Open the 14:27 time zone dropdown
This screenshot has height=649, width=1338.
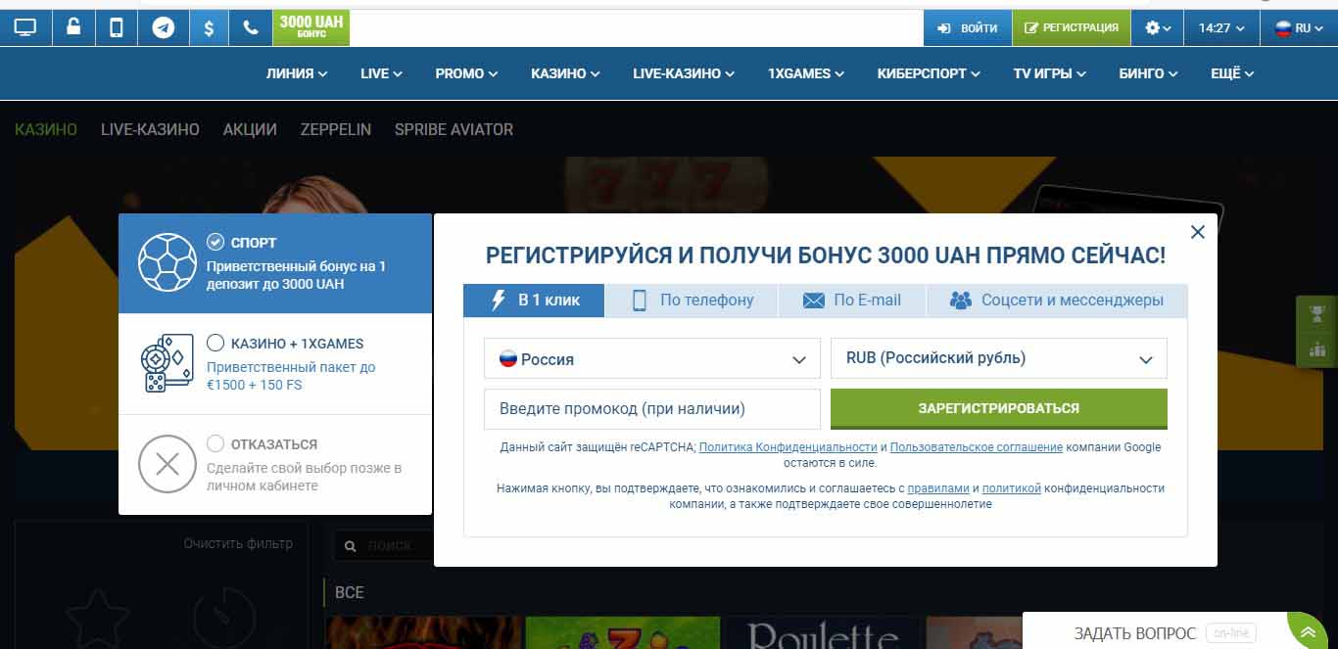coord(1221,28)
